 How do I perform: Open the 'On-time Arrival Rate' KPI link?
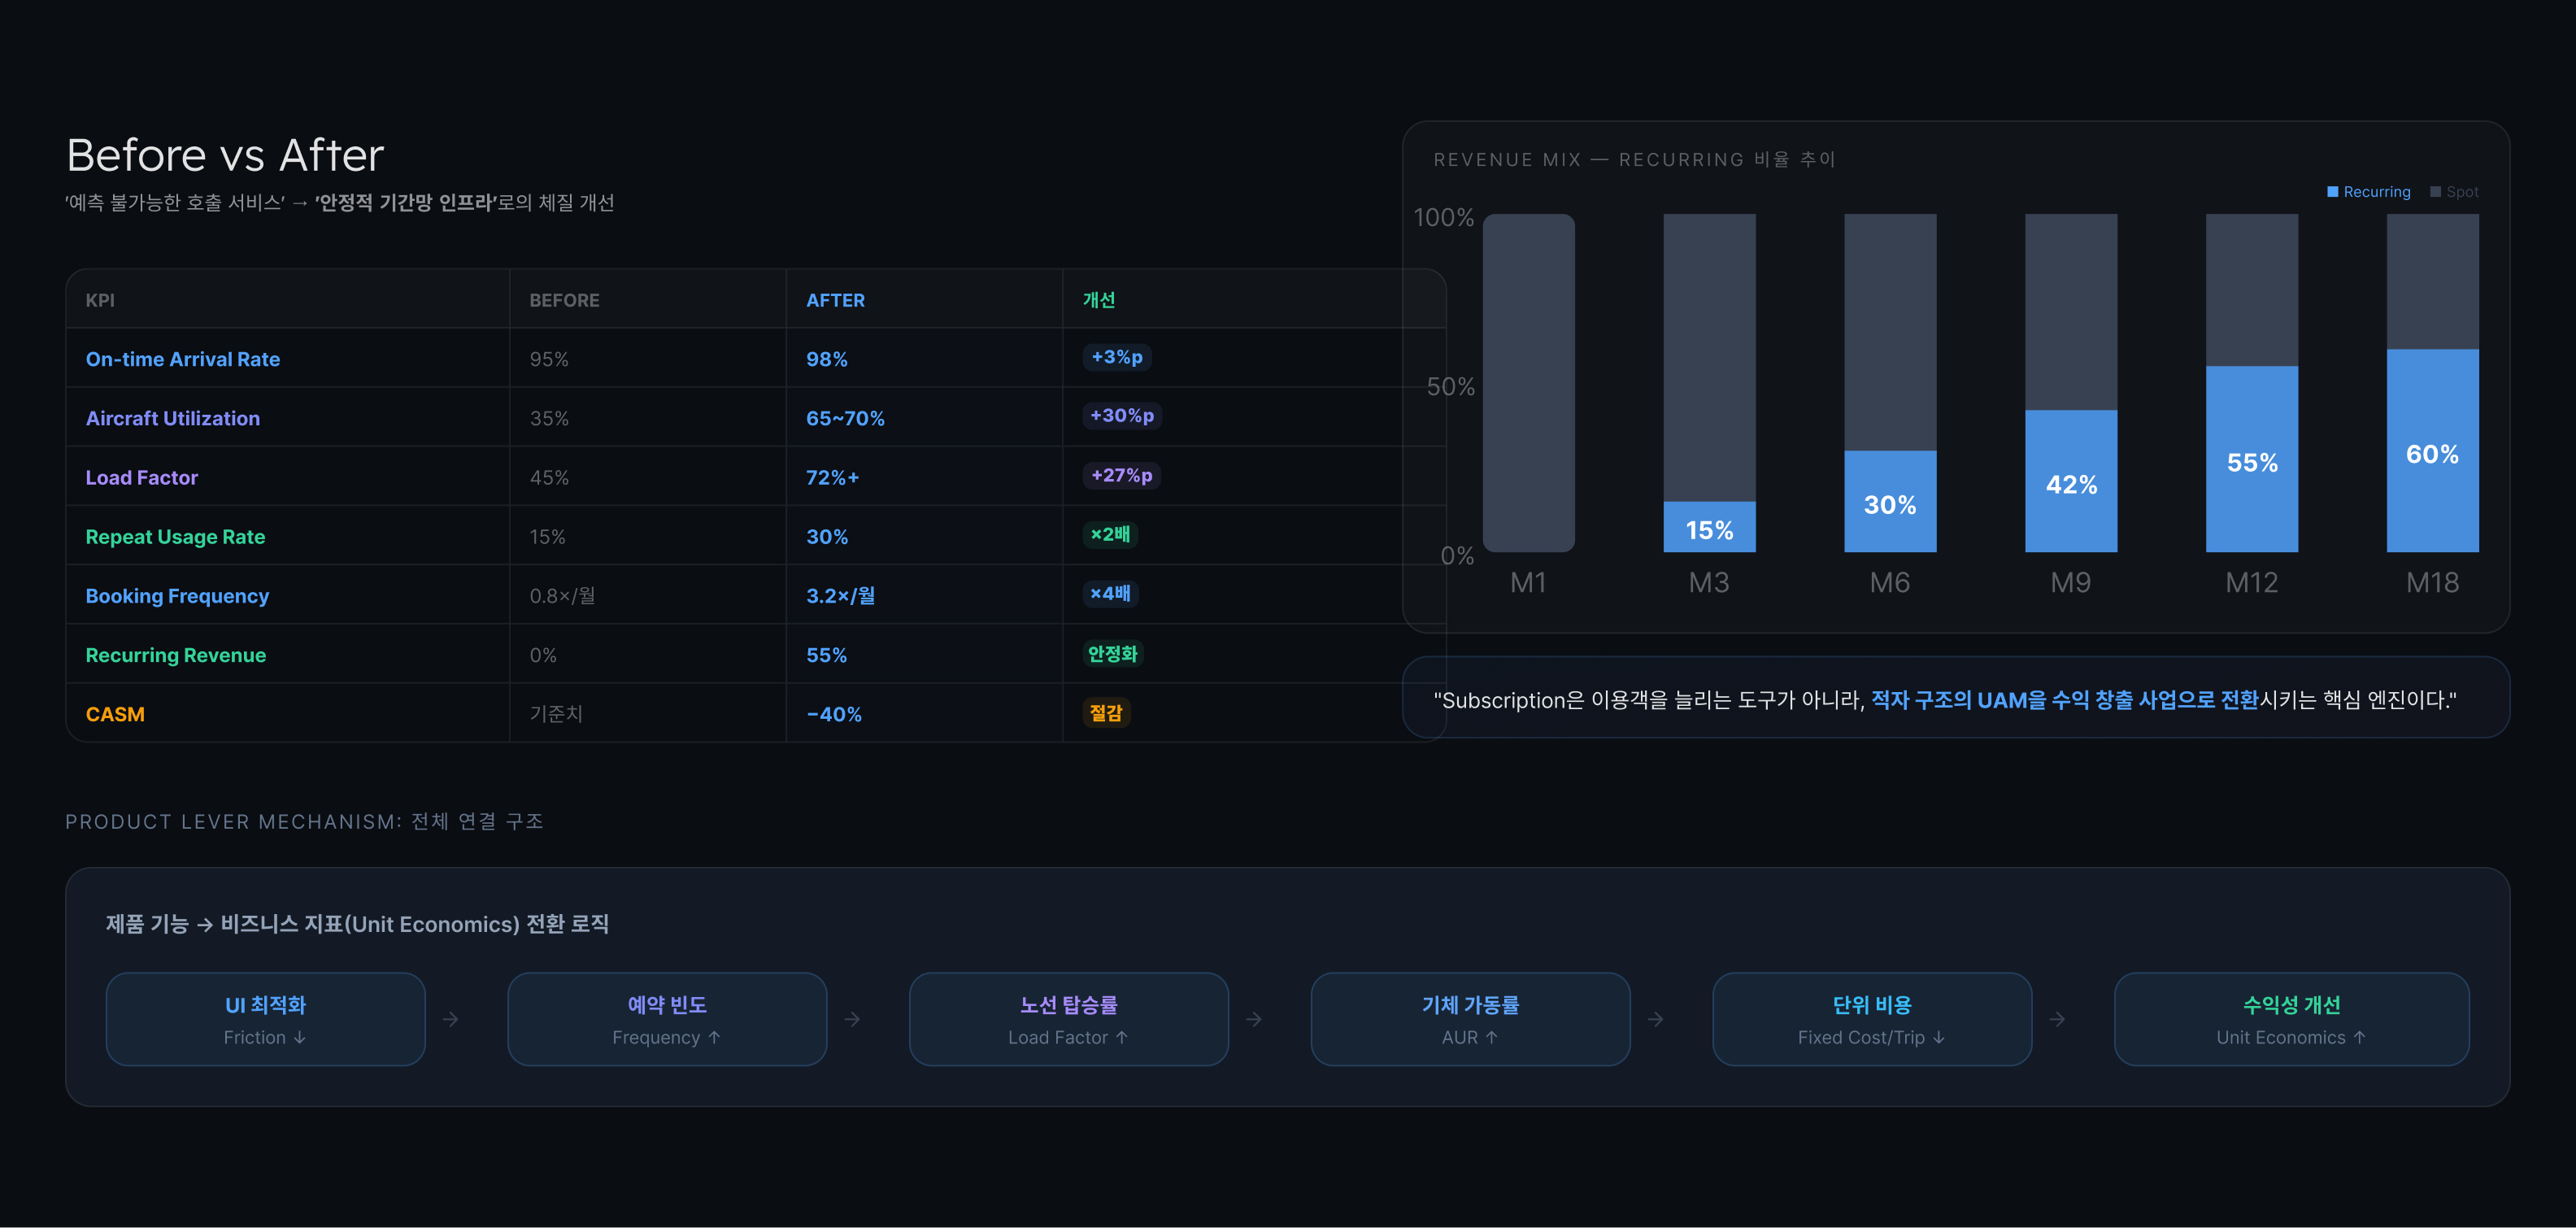click(183, 358)
